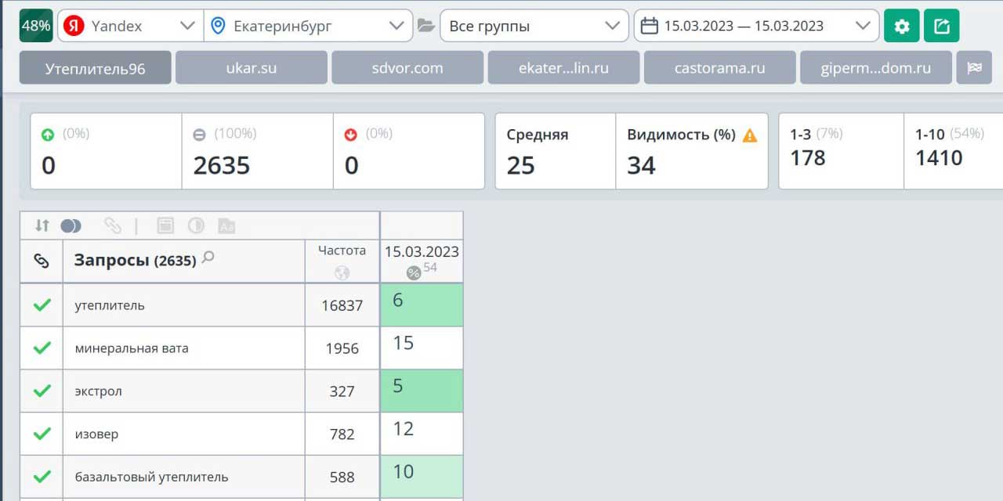Click the red Yandex logo icon
The image size is (1003, 501).
pos(74,26)
